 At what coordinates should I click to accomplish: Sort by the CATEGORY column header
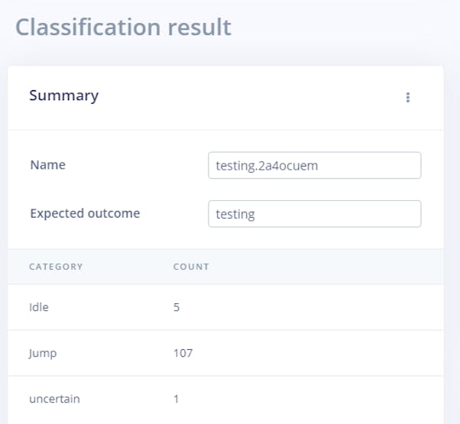click(x=56, y=267)
